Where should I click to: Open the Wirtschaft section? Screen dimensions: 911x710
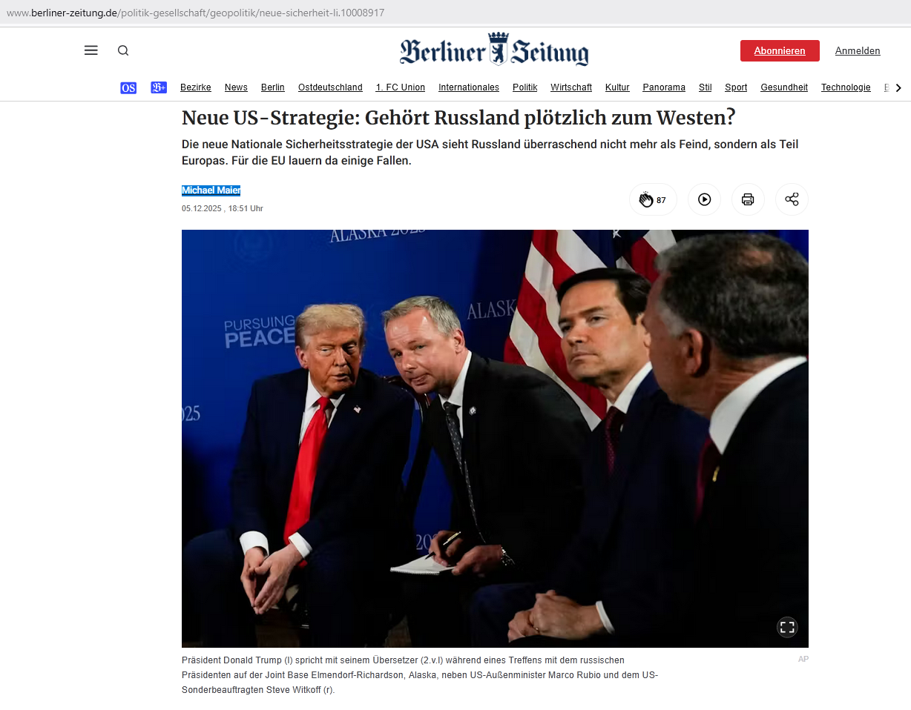click(x=571, y=87)
